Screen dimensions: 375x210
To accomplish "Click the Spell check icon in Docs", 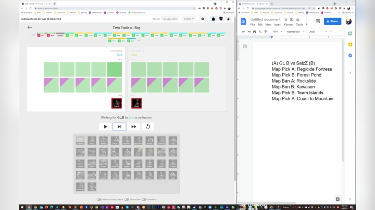I will click(x=260, y=32).
